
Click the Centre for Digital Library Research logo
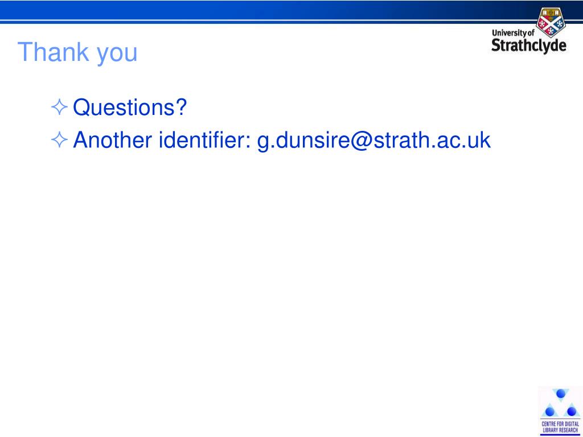(x=560, y=411)
